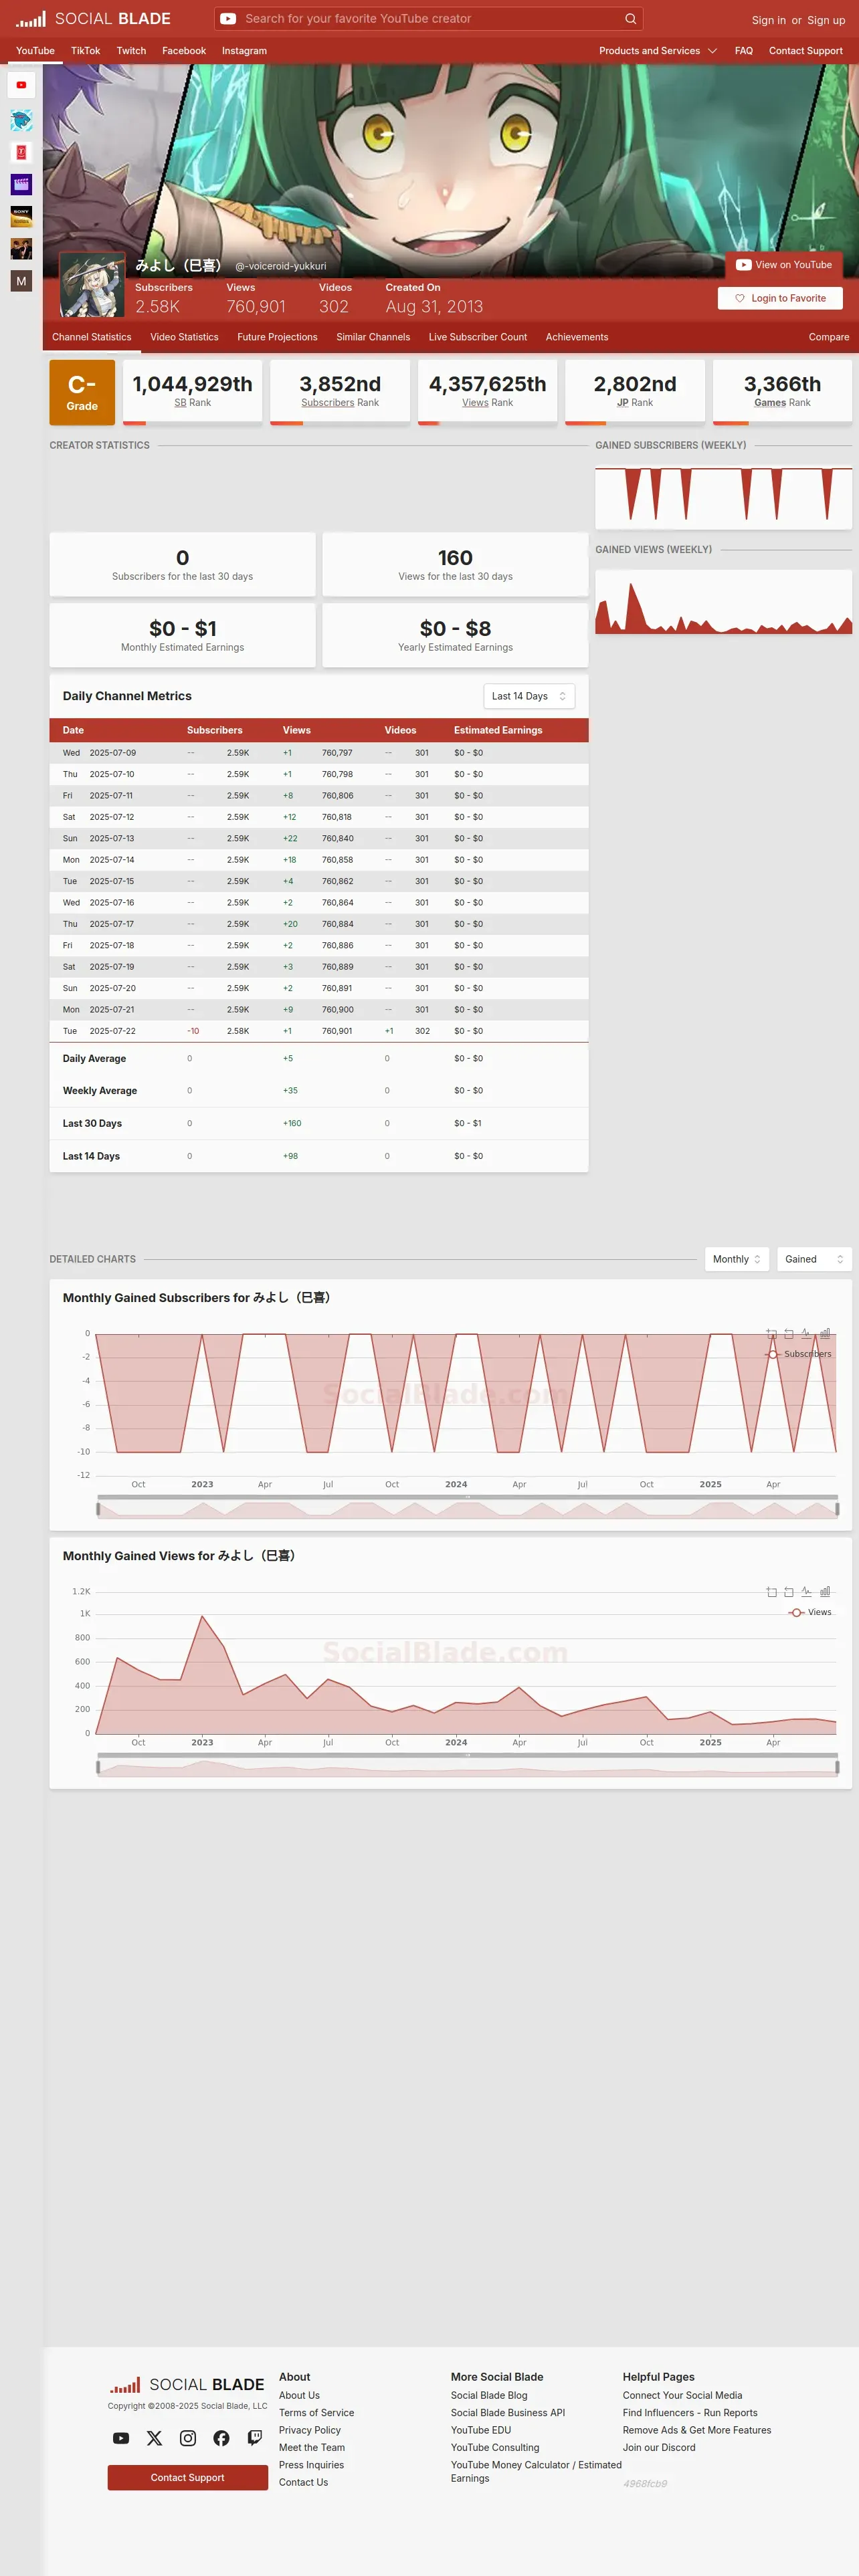Click the footer Contact Support button
The image size is (859, 2576).
[x=188, y=2477]
